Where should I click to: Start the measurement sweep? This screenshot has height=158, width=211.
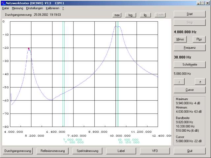pyautogui.click(x=190, y=14)
